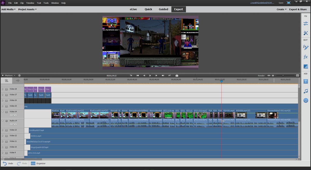
Task: Toggle Video 15 track filmstrip icon
Action: point(6,106)
